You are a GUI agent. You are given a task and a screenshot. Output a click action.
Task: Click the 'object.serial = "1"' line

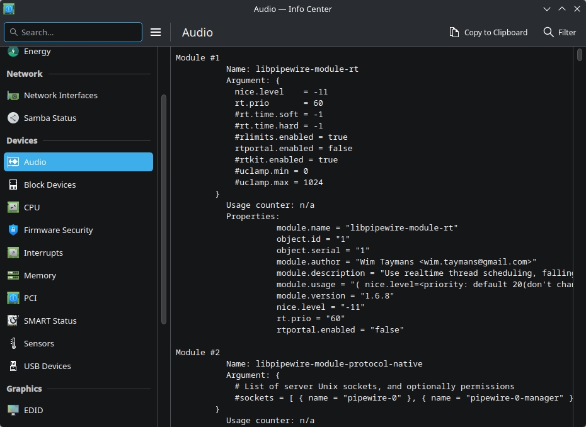[323, 250]
